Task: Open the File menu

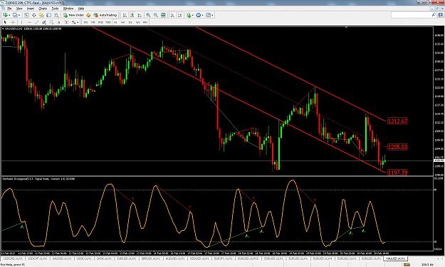Action: tap(9, 9)
